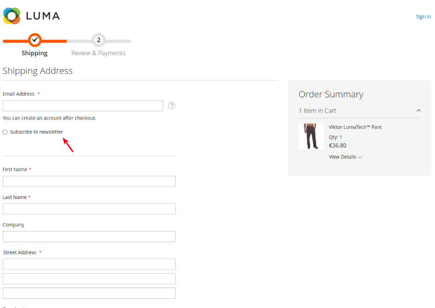The height and width of the screenshot is (308, 435).
Task: Select the Shipping step label
Action: click(34, 53)
